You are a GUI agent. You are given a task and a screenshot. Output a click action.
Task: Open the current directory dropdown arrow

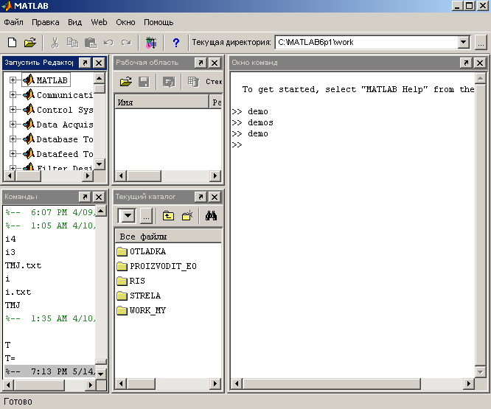pyautogui.click(x=464, y=42)
